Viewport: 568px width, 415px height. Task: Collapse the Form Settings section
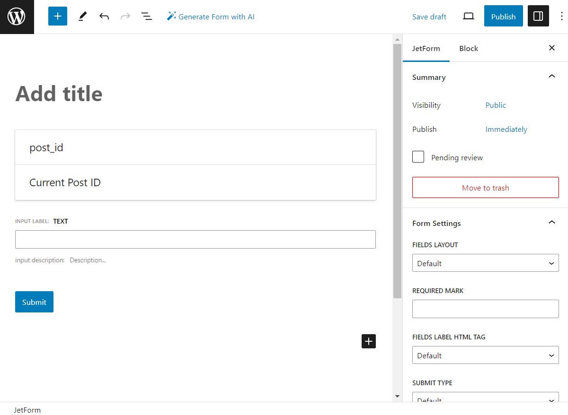551,222
